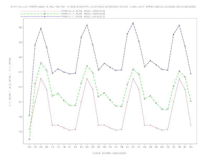Select legend entry 'PARM=F.F_MEAN MODEL=GFS/212'
This screenshot has width=208, height=160.
(x=83, y=17)
